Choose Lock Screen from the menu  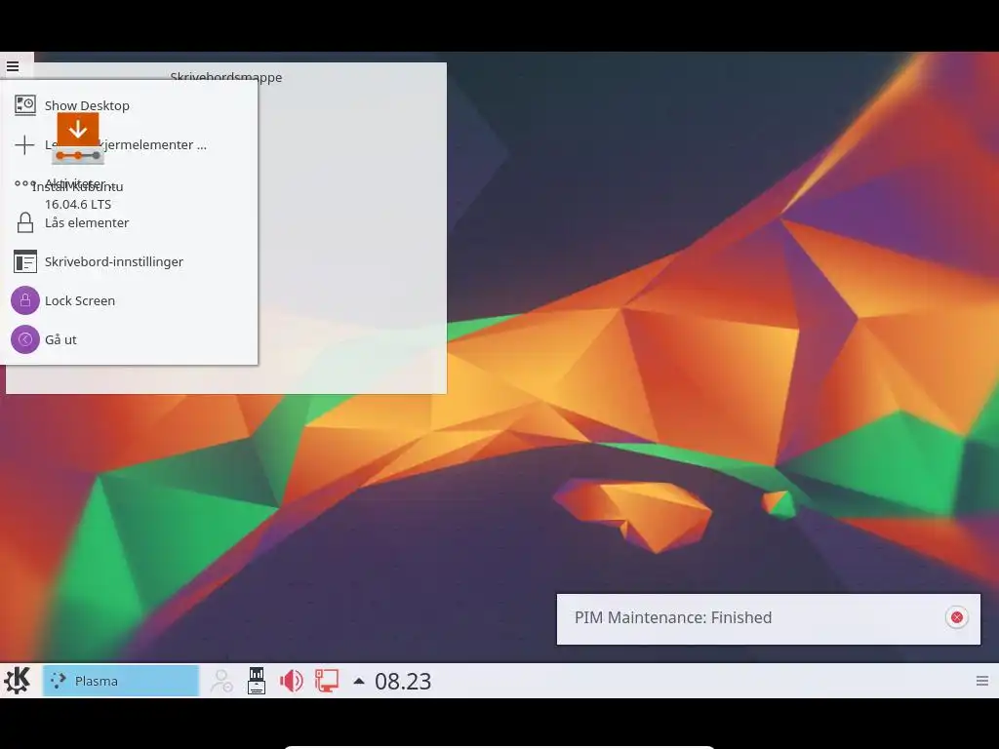(129, 300)
